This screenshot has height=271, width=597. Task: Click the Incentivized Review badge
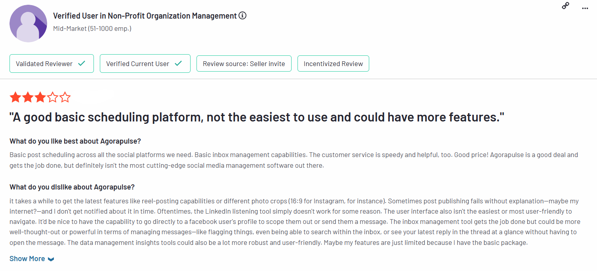[333, 63]
